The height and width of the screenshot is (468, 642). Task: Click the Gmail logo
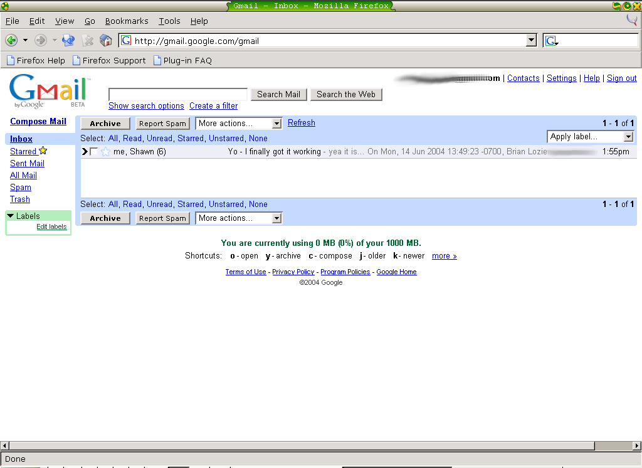coord(50,91)
